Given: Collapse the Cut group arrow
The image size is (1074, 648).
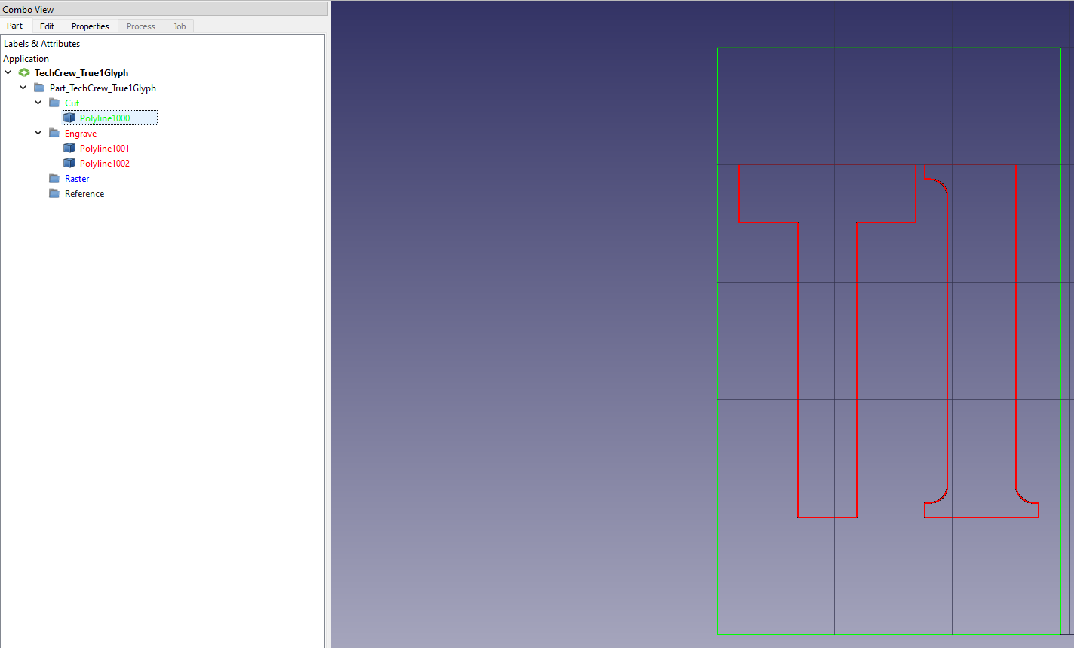Looking at the screenshot, I should [x=38, y=103].
